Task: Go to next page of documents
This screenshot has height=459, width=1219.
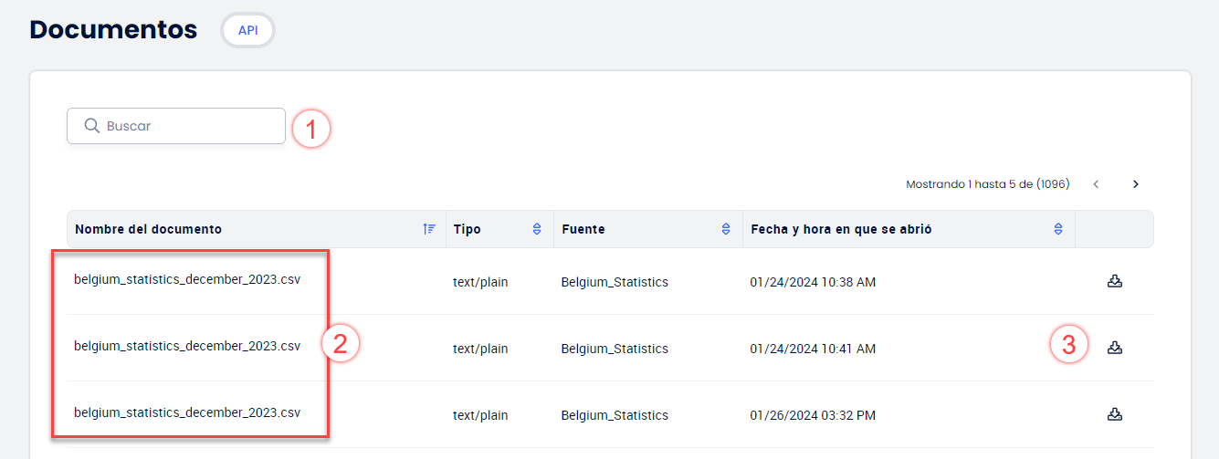Action: 1136,184
